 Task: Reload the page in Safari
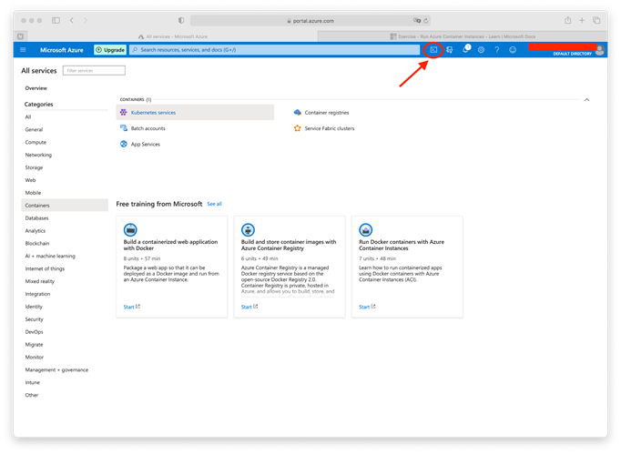coord(426,21)
